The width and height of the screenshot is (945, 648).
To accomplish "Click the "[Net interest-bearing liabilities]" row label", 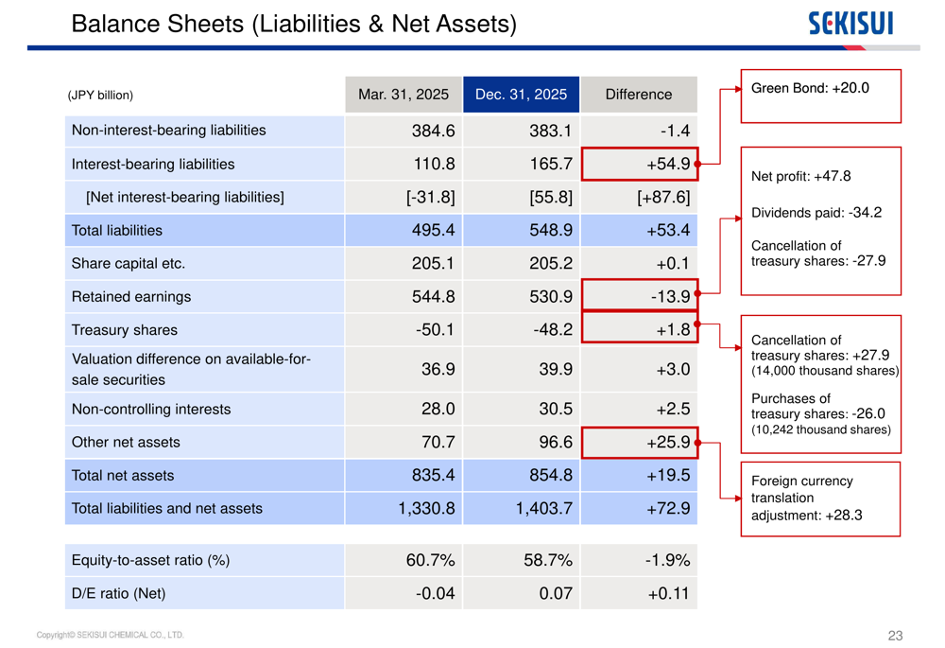I will point(185,198).
